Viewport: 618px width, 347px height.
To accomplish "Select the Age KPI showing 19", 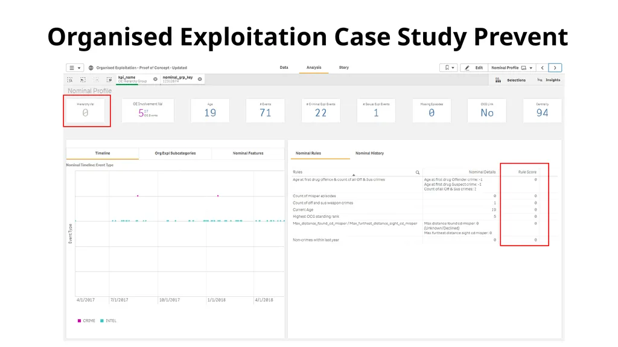I will (210, 110).
